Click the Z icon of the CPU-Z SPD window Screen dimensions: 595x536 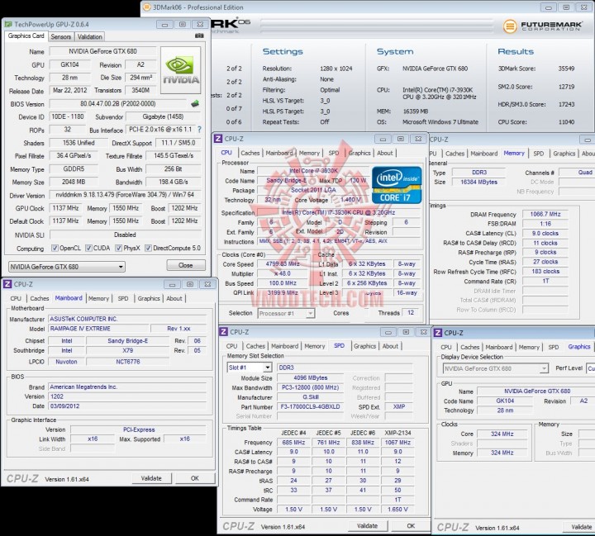pos(224,332)
